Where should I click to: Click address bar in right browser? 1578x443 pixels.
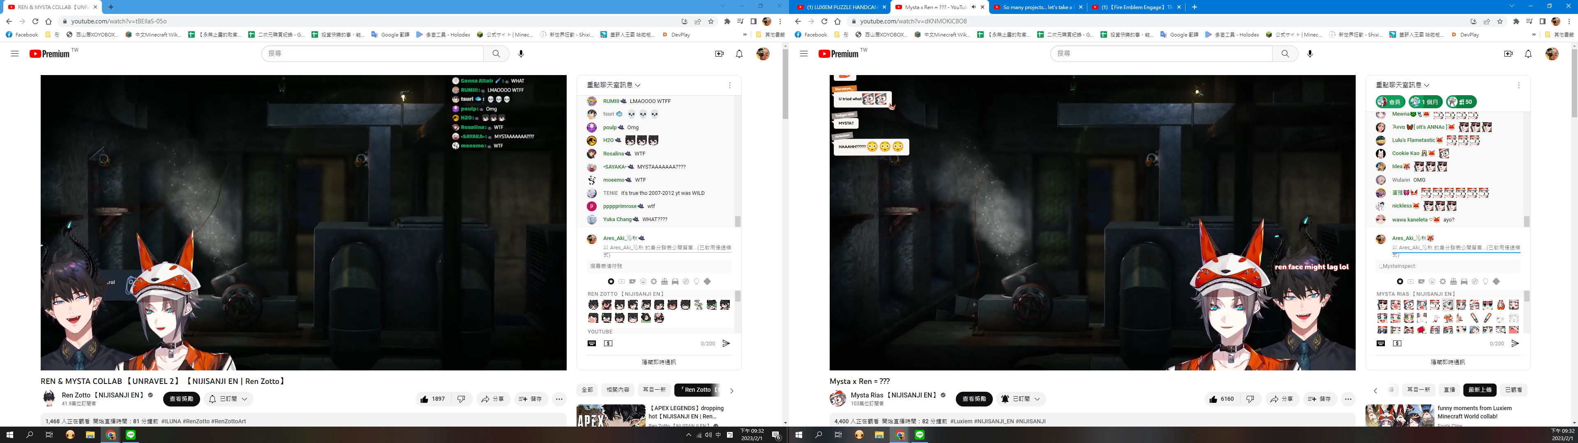click(x=1158, y=21)
